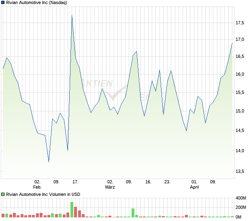Click the 13,5 price axis label
The height and width of the screenshot is (221, 251).
[x=240, y=172]
